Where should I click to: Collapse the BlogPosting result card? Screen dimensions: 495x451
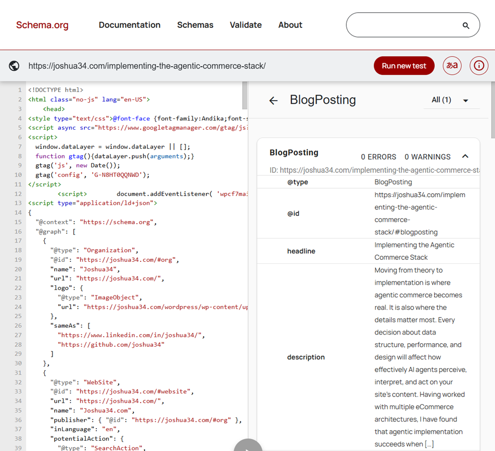tap(465, 157)
